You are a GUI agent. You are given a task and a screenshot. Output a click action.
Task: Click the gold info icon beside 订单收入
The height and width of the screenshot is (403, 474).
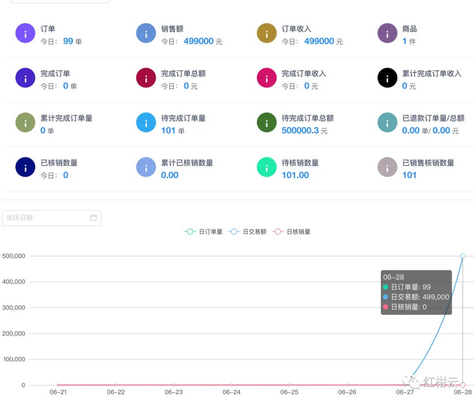coord(267,33)
